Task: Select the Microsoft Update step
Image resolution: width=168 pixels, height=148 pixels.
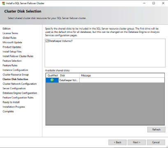Action: tap(12, 42)
